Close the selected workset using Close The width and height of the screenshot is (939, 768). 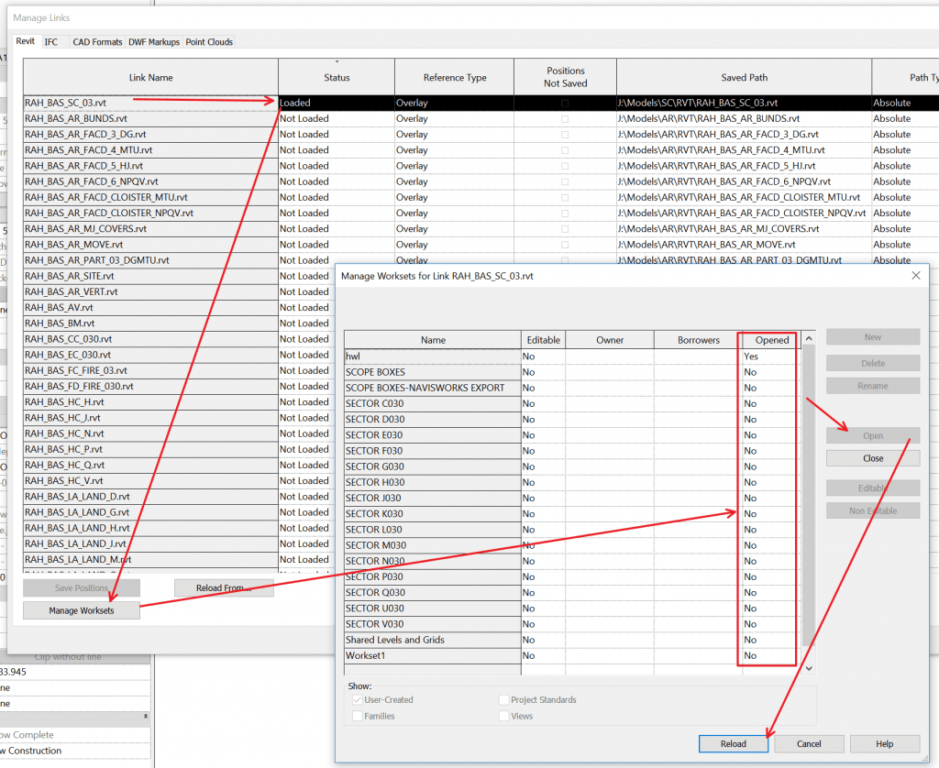click(872, 457)
